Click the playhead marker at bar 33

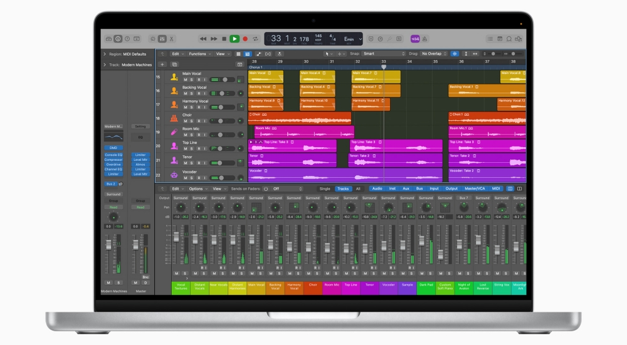point(384,67)
